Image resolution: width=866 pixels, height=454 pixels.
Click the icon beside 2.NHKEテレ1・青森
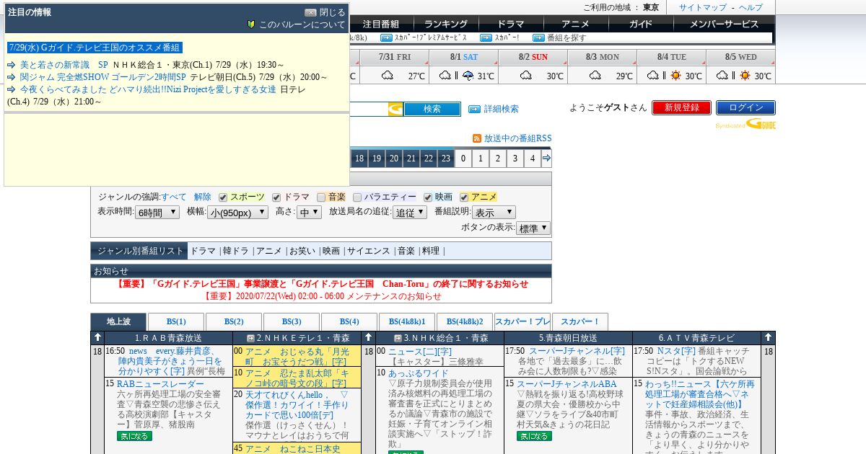point(250,338)
